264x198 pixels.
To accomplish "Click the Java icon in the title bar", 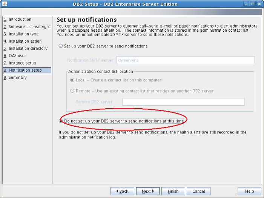I will coord(5,4).
